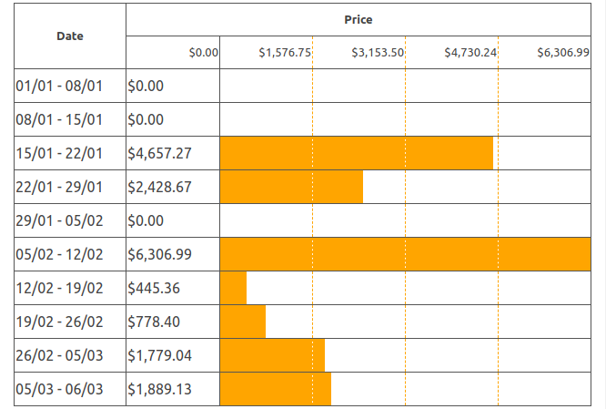Image resolution: width=606 pixels, height=409 pixels.
Task: Click the bar for 05/03 - 06/03
Action: pos(275,389)
